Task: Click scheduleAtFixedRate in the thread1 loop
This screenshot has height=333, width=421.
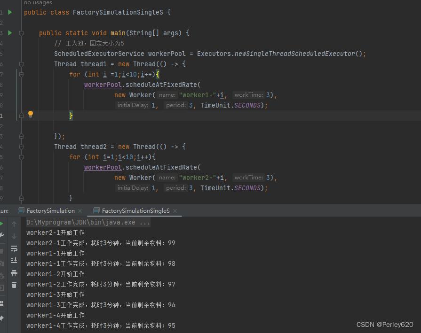Action: [161, 85]
